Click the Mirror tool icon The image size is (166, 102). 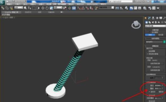pos(117,8)
